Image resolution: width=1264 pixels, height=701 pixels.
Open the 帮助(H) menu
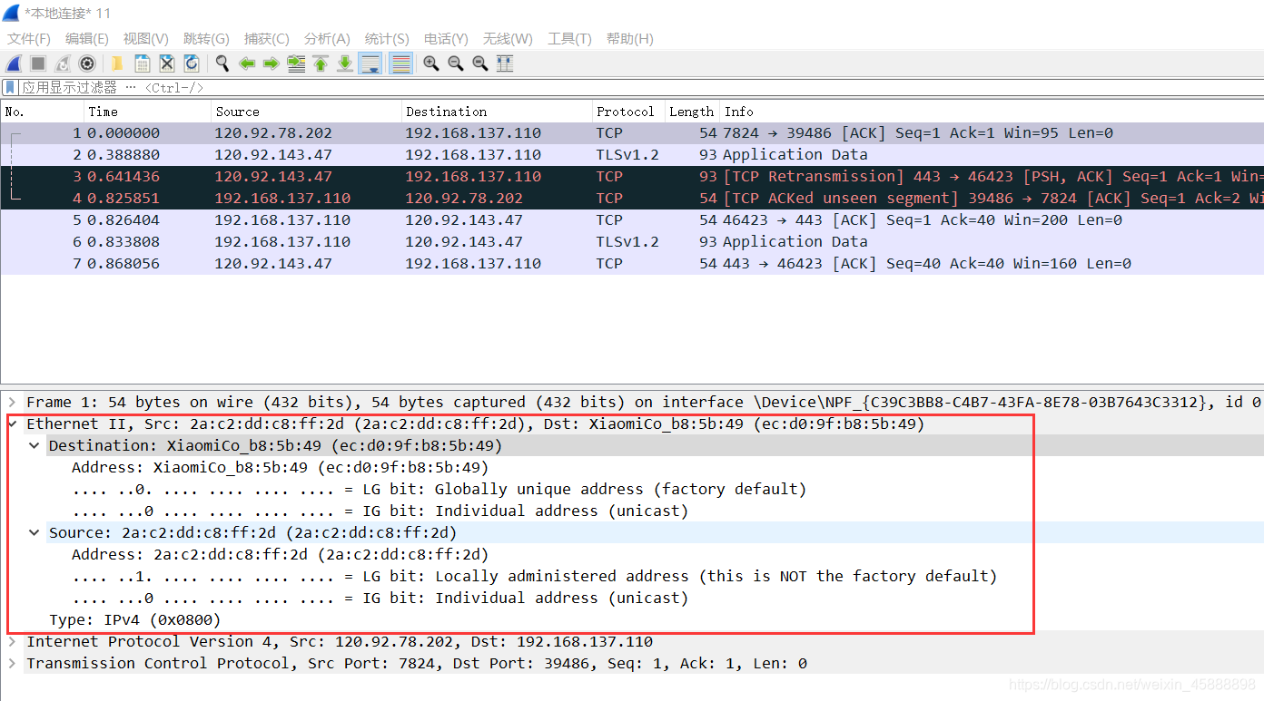tap(630, 39)
